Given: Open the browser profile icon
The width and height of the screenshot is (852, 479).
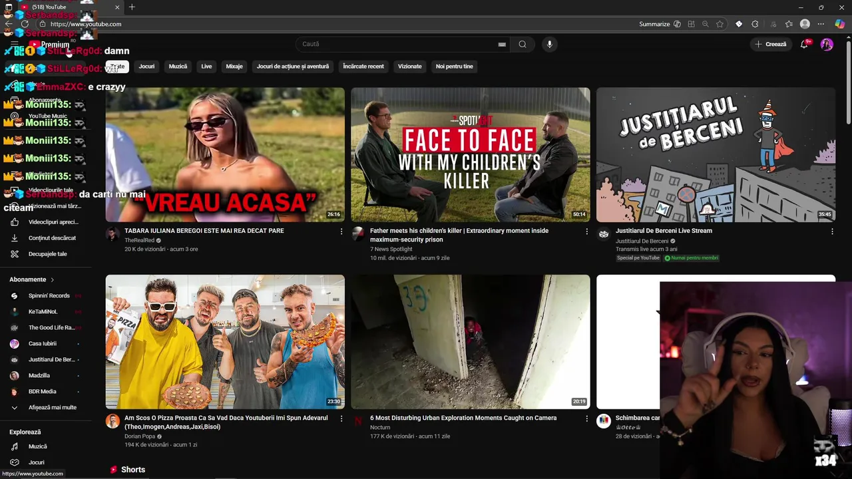Looking at the screenshot, I should [x=805, y=24].
